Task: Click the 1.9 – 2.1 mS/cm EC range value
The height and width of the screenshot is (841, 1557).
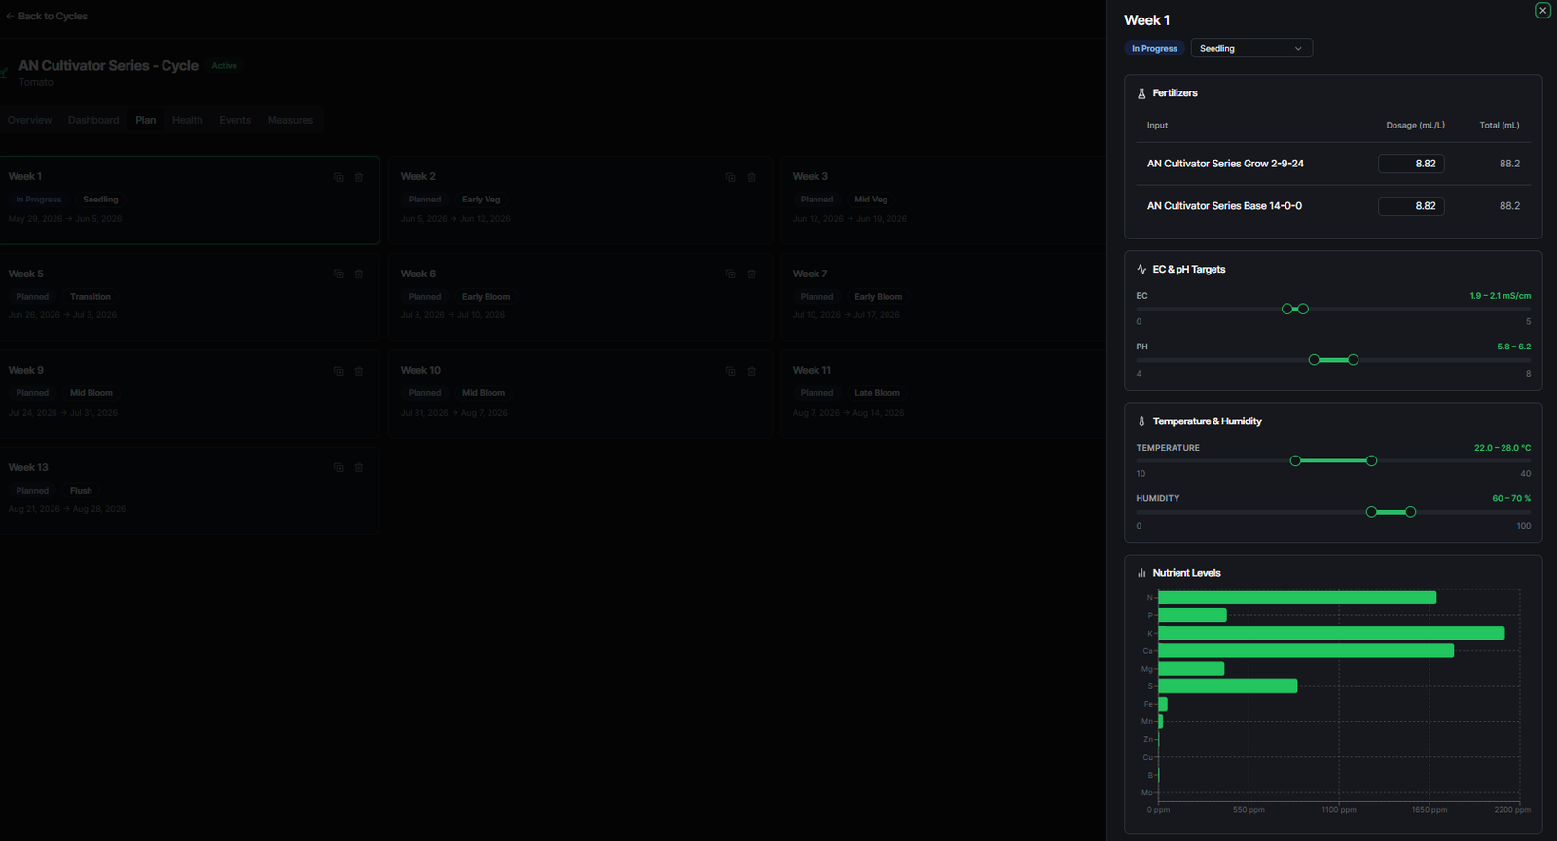Action: (1500, 296)
